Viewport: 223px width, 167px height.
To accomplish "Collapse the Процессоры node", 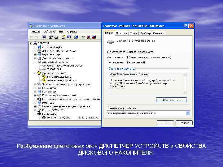I will click(x=35, y=114).
